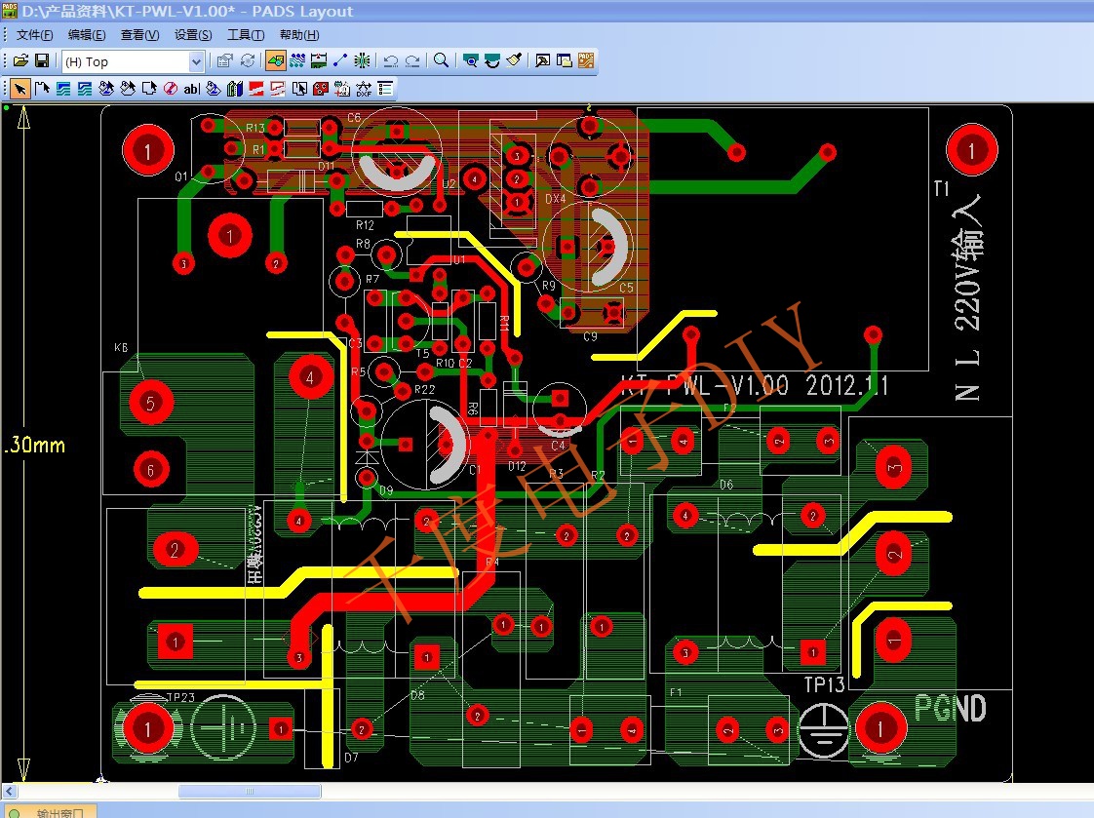Click the From Library icon
The width and height of the screenshot is (1094, 818).
coord(235,89)
